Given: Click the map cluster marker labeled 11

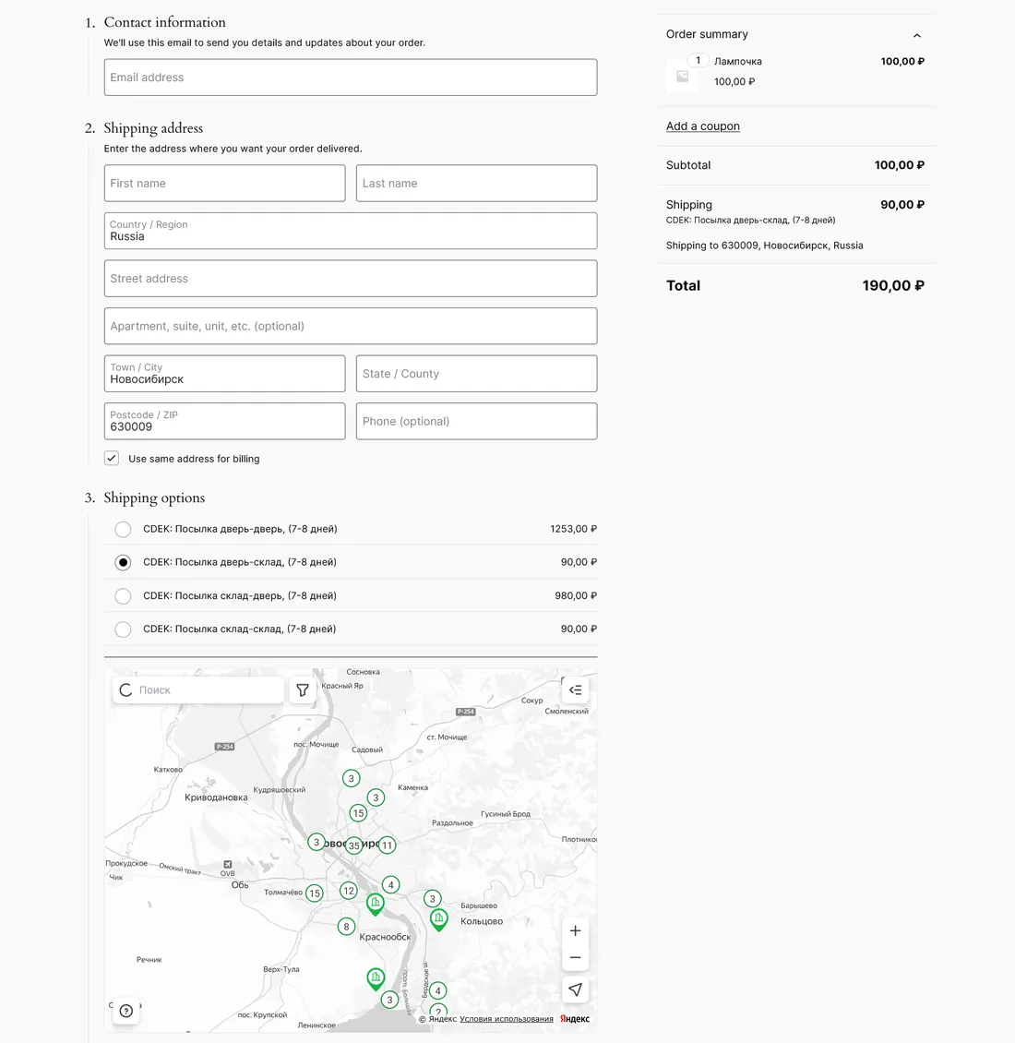Looking at the screenshot, I should [388, 845].
